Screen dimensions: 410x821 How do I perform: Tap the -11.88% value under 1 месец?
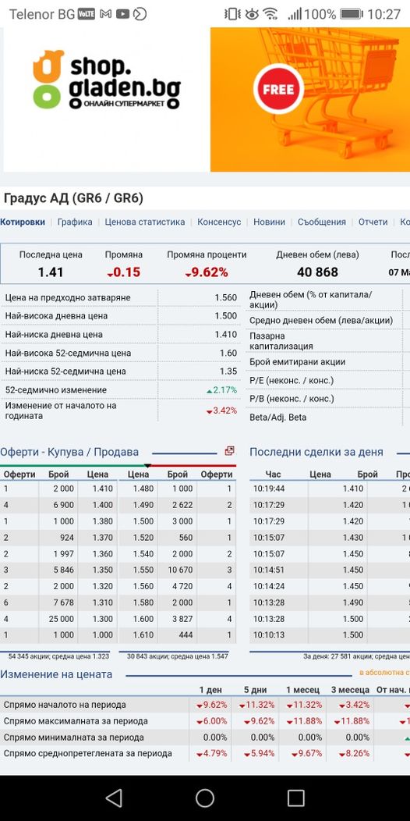click(x=304, y=722)
